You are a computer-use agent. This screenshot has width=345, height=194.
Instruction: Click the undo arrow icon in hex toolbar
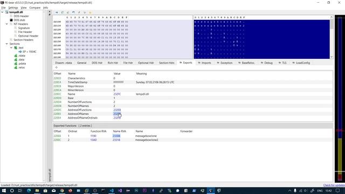pos(73,12)
